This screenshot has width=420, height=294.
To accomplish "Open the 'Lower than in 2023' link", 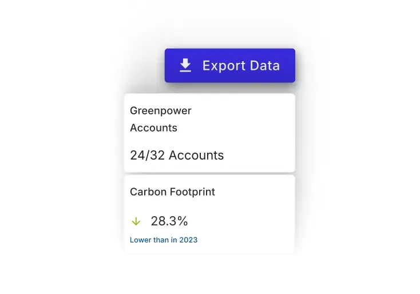I will click(164, 240).
